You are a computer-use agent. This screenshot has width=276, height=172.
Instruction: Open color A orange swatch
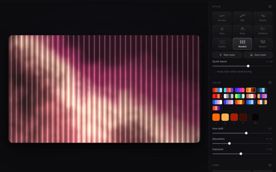click(x=216, y=117)
